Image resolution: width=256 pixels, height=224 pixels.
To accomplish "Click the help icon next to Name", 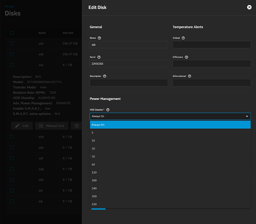I will click(x=99, y=38).
